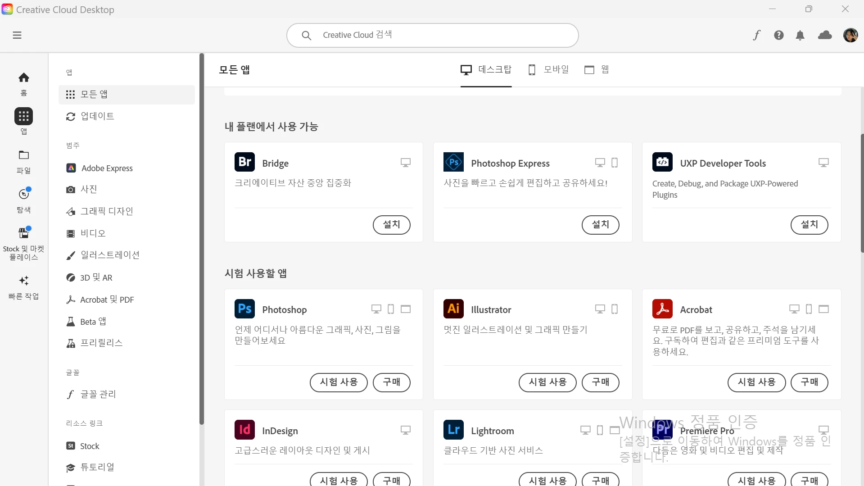The height and width of the screenshot is (486, 864).
Task: Click the Photoshop Express app icon
Action: coord(453,162)
